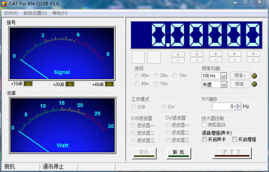Choose SSB working mode
The height and width of the screenshot is (172, 269).
(x=138, y=107)
